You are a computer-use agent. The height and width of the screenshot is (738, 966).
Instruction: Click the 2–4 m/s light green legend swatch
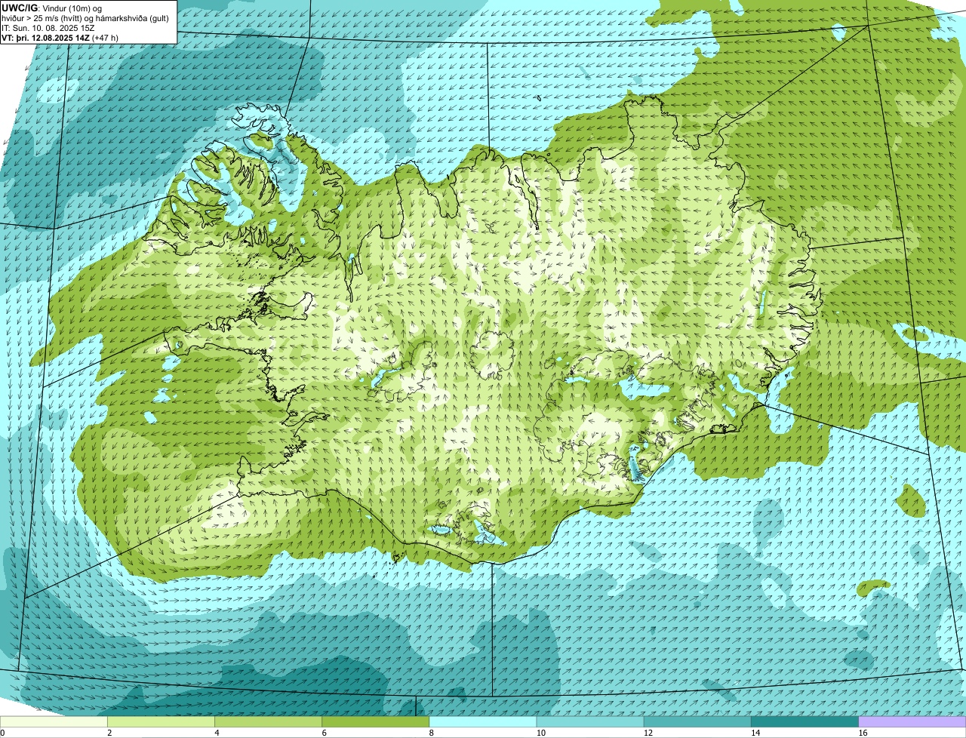[x=161, y=722]
